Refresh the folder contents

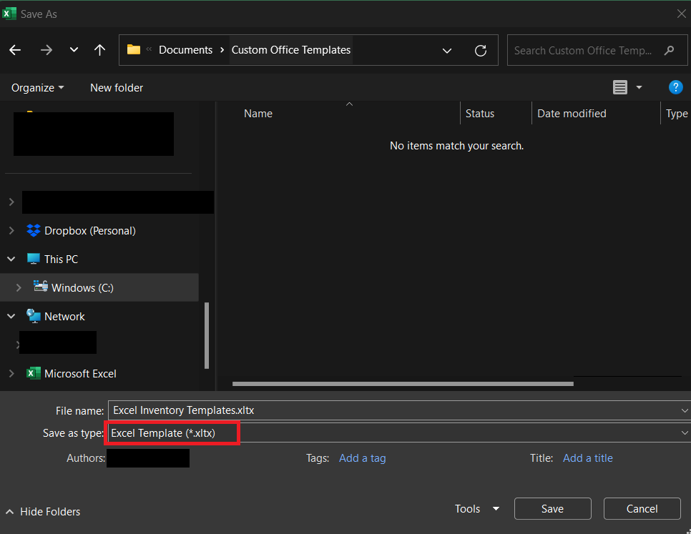point(481,51)
